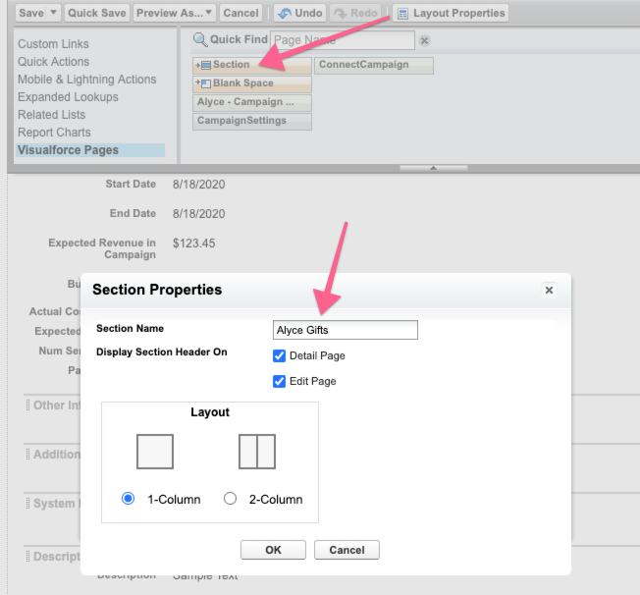Viewport: 640px width, 595px height.
Task: Uncheck the Edit Page checkbox
Action: coord(279,381)
